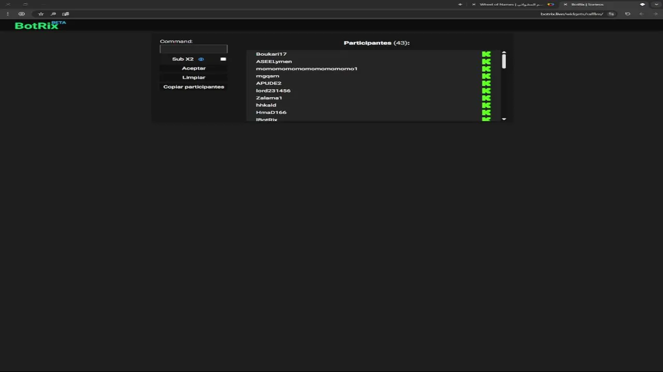663x372 pixels.
Task: Close the Wheel of Names tab
Action: tap(473, 5)
